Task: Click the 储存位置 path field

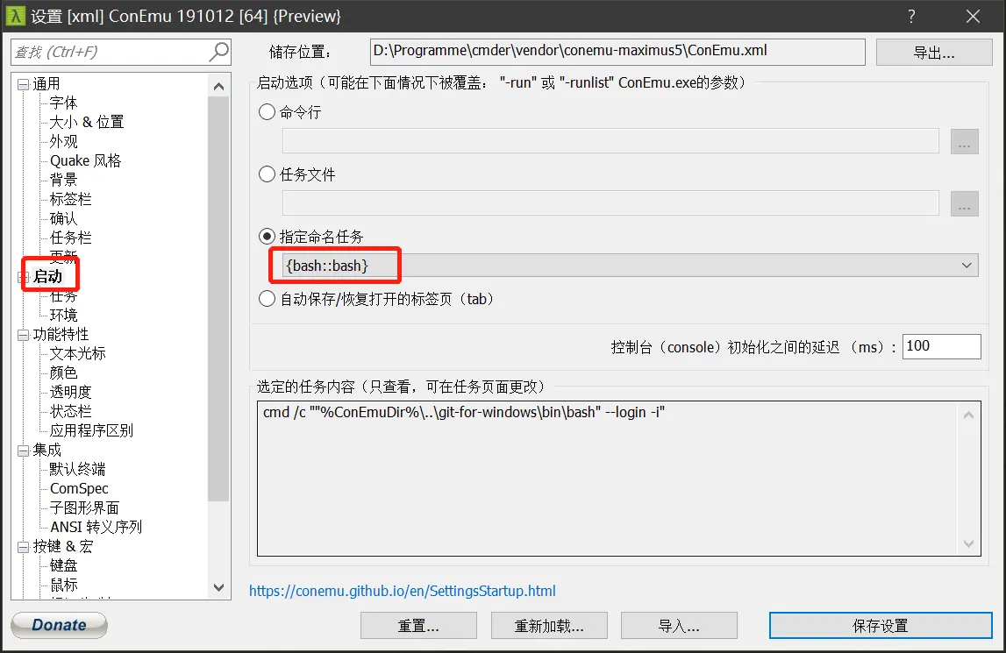Action: (x=617, y=52)
